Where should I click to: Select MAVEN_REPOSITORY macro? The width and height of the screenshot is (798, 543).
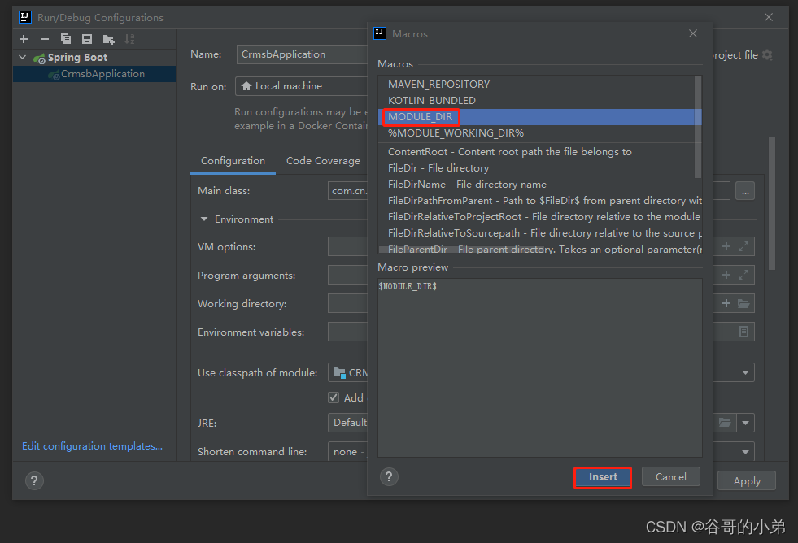click(537, 85)
